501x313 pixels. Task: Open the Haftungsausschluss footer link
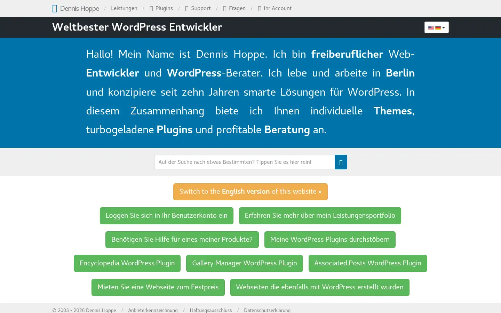pos(211,310)
